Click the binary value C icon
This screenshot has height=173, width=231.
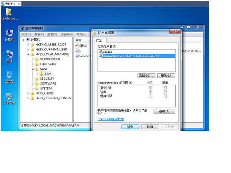click(77, 51)
